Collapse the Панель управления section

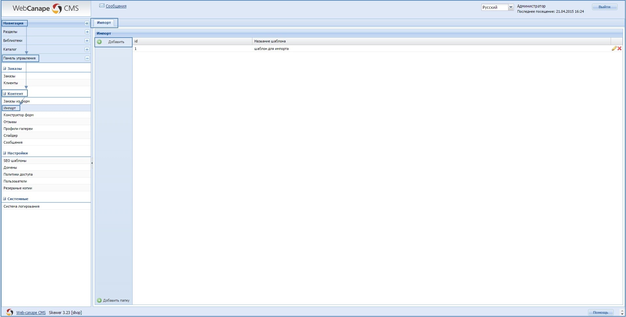coord(87,58)
